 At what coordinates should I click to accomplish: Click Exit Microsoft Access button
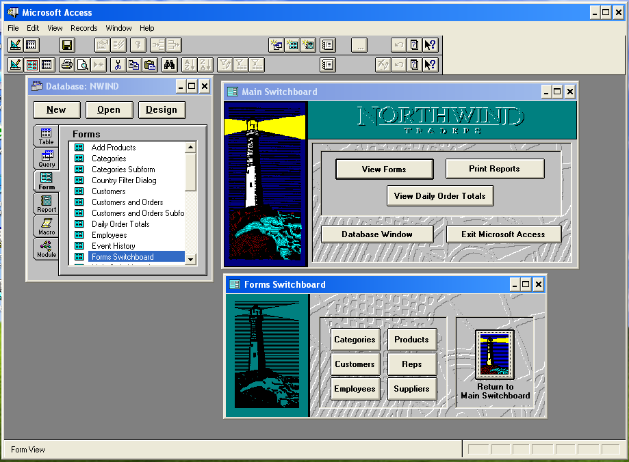click(x=504, y=234)
